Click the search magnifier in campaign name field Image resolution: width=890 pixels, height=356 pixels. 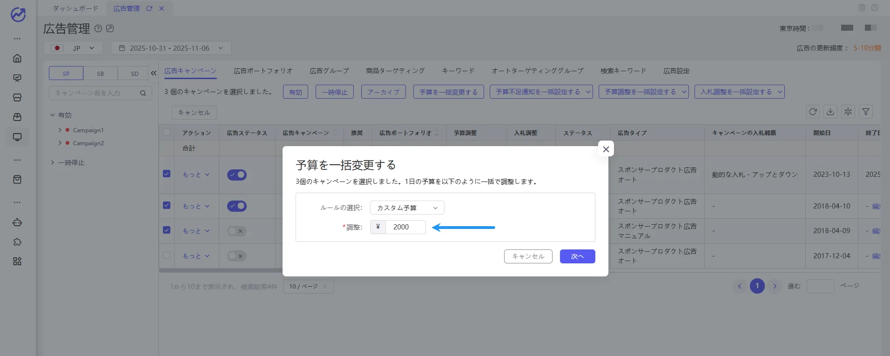(143, 93)
